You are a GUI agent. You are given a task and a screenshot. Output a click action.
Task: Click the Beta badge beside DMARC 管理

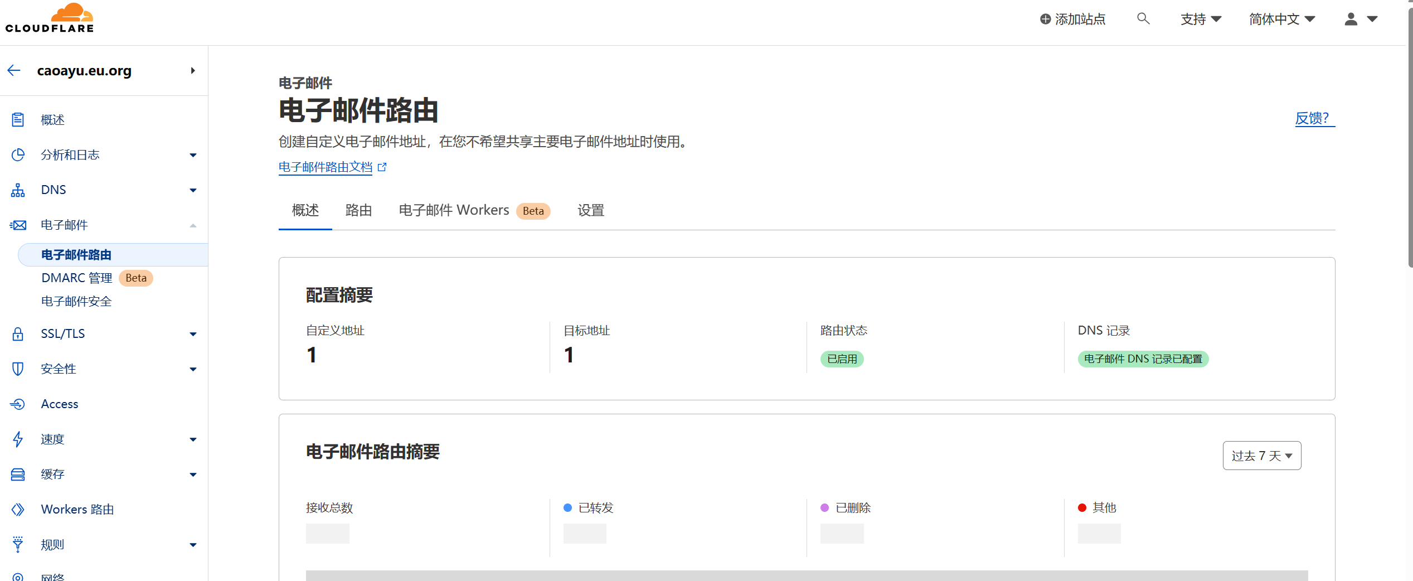[136, 278]
